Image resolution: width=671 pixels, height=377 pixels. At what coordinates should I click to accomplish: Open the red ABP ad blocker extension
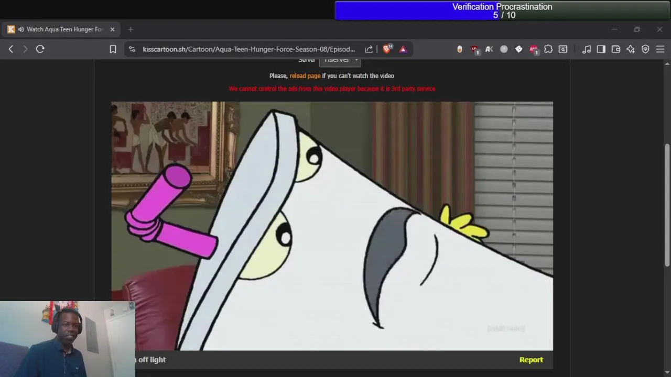(x=534, y=49)
